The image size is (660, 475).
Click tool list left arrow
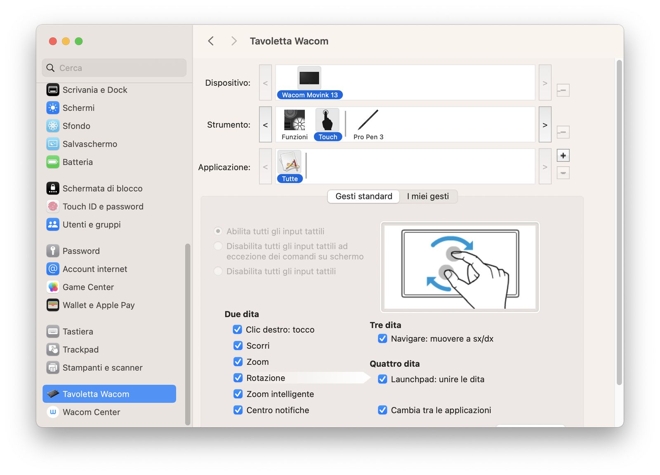tap(265, 125)
